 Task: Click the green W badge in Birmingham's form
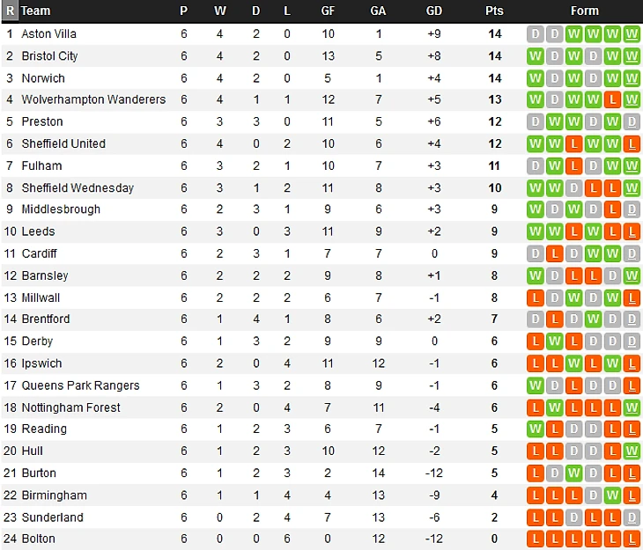pos(612,495)
